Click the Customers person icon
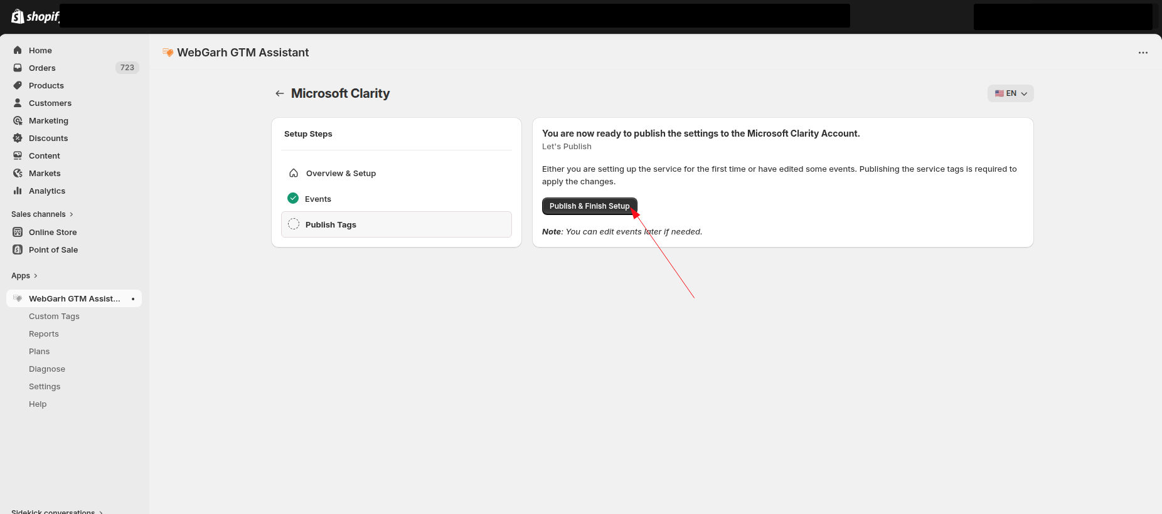 pos(18,103)
